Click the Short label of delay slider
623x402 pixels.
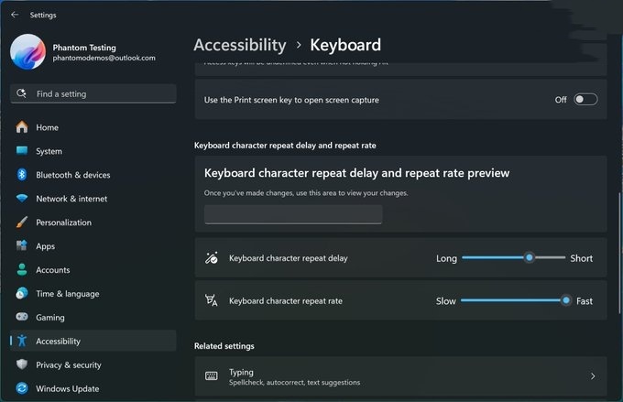pos(581,258)
